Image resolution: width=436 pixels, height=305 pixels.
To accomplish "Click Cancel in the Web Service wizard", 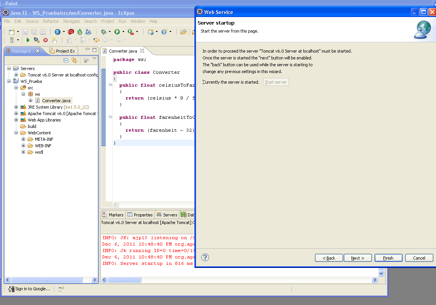I will pyautogui.click(x=419, y=258).
